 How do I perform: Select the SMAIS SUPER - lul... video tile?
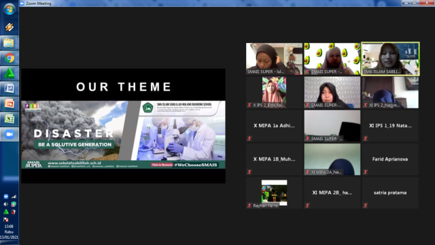tap(274, 59)
